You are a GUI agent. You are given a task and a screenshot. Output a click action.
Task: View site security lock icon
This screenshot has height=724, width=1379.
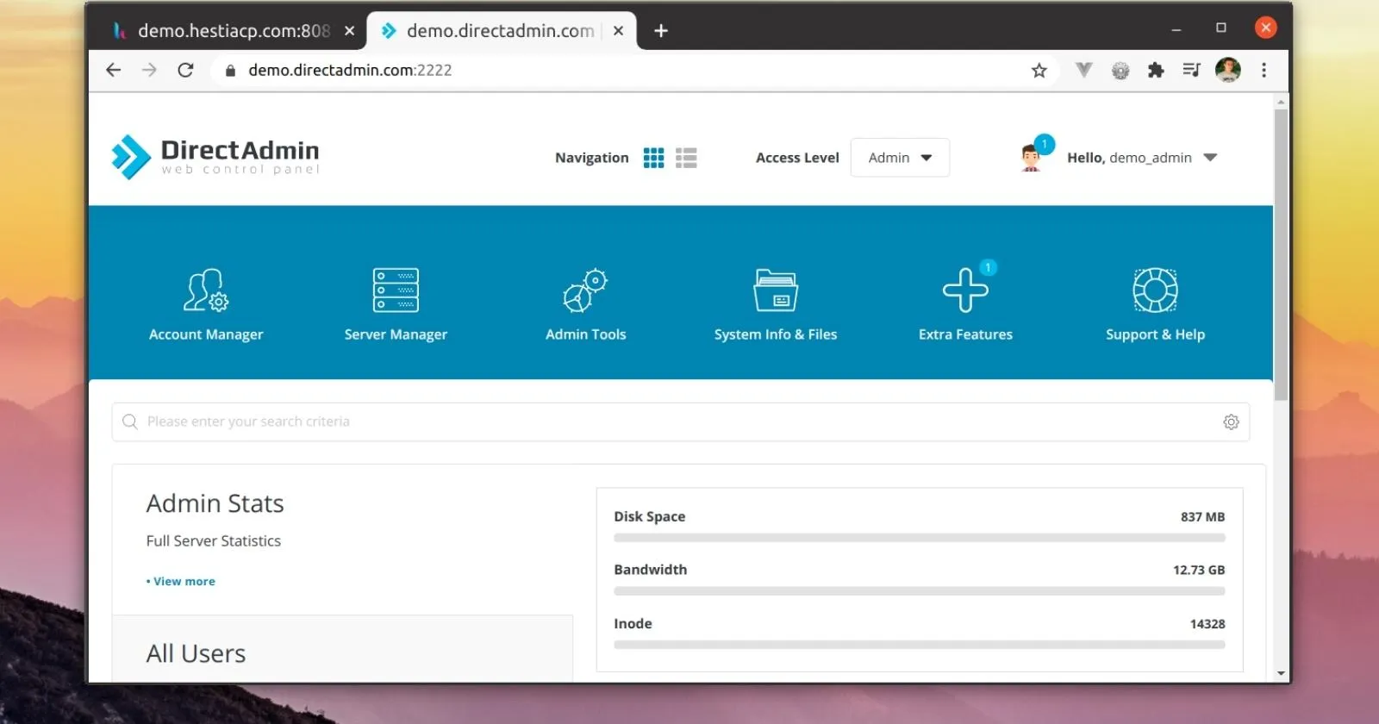click(x=230, y=71)
